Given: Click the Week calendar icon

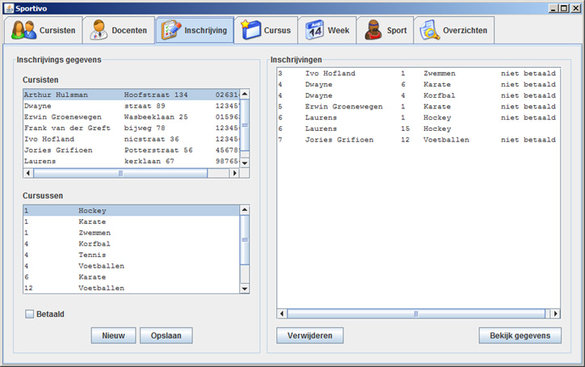Looking at the screenshot, I should tap(314, 31).
